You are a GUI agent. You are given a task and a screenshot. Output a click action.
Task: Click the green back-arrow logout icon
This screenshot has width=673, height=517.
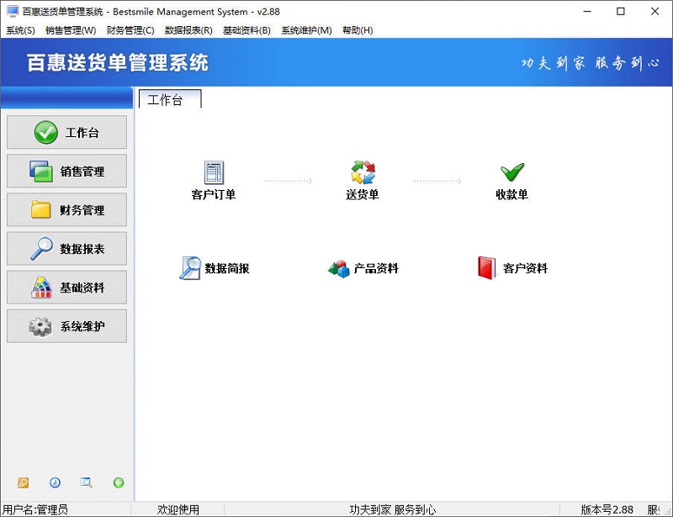click(119, 483)
